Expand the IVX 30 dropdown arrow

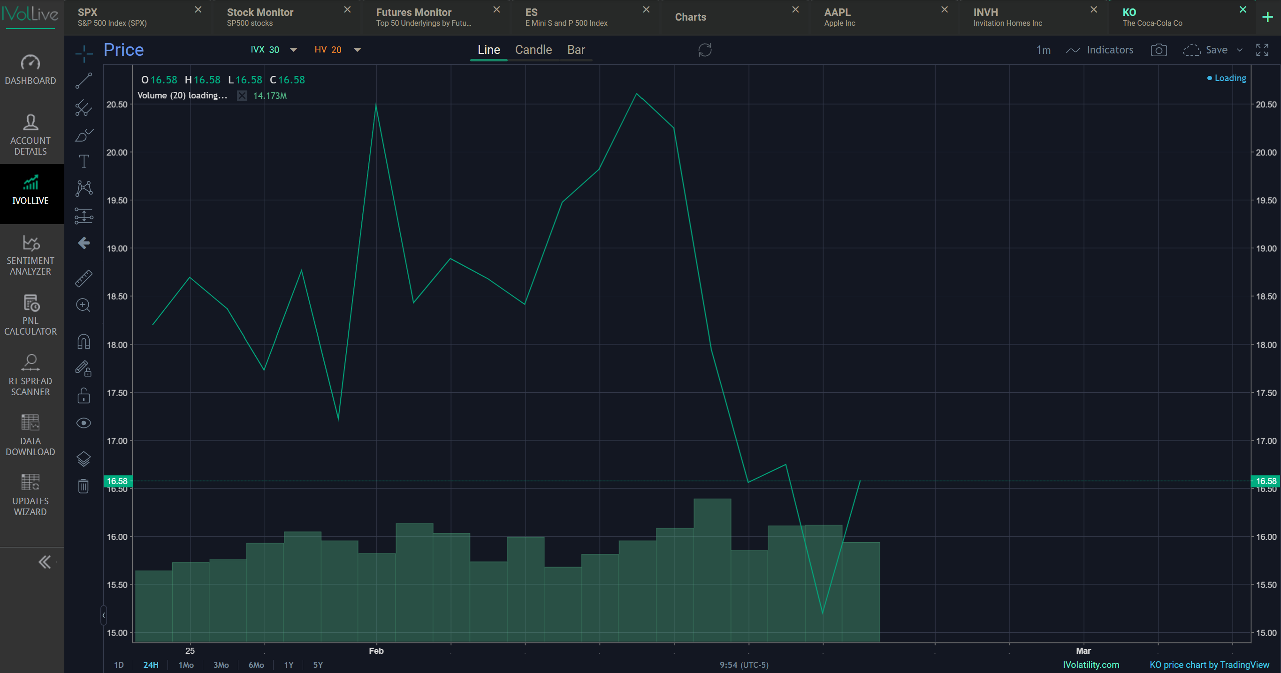(x=293, y=50)
